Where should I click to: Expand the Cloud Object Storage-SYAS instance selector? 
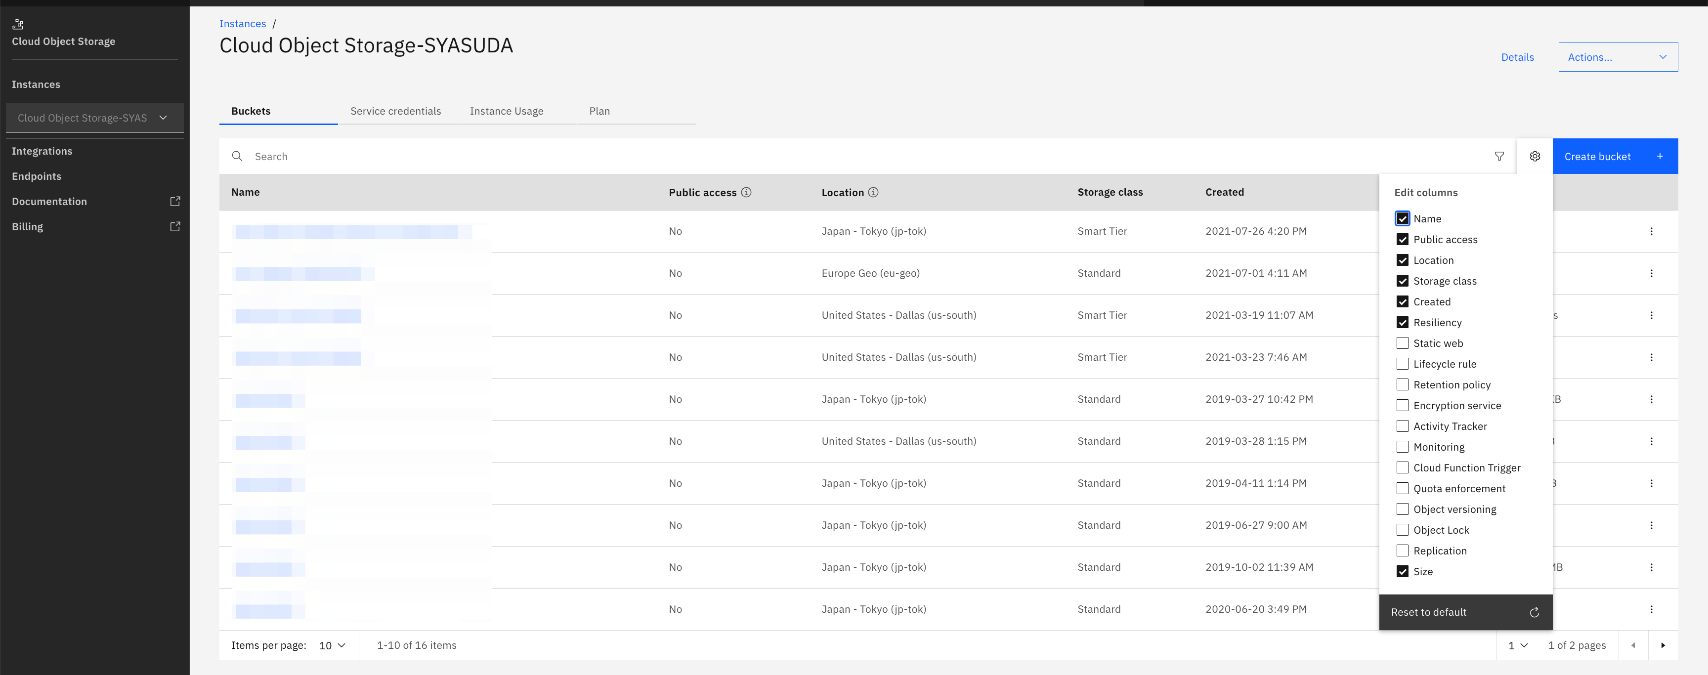[x=94, y=118]
